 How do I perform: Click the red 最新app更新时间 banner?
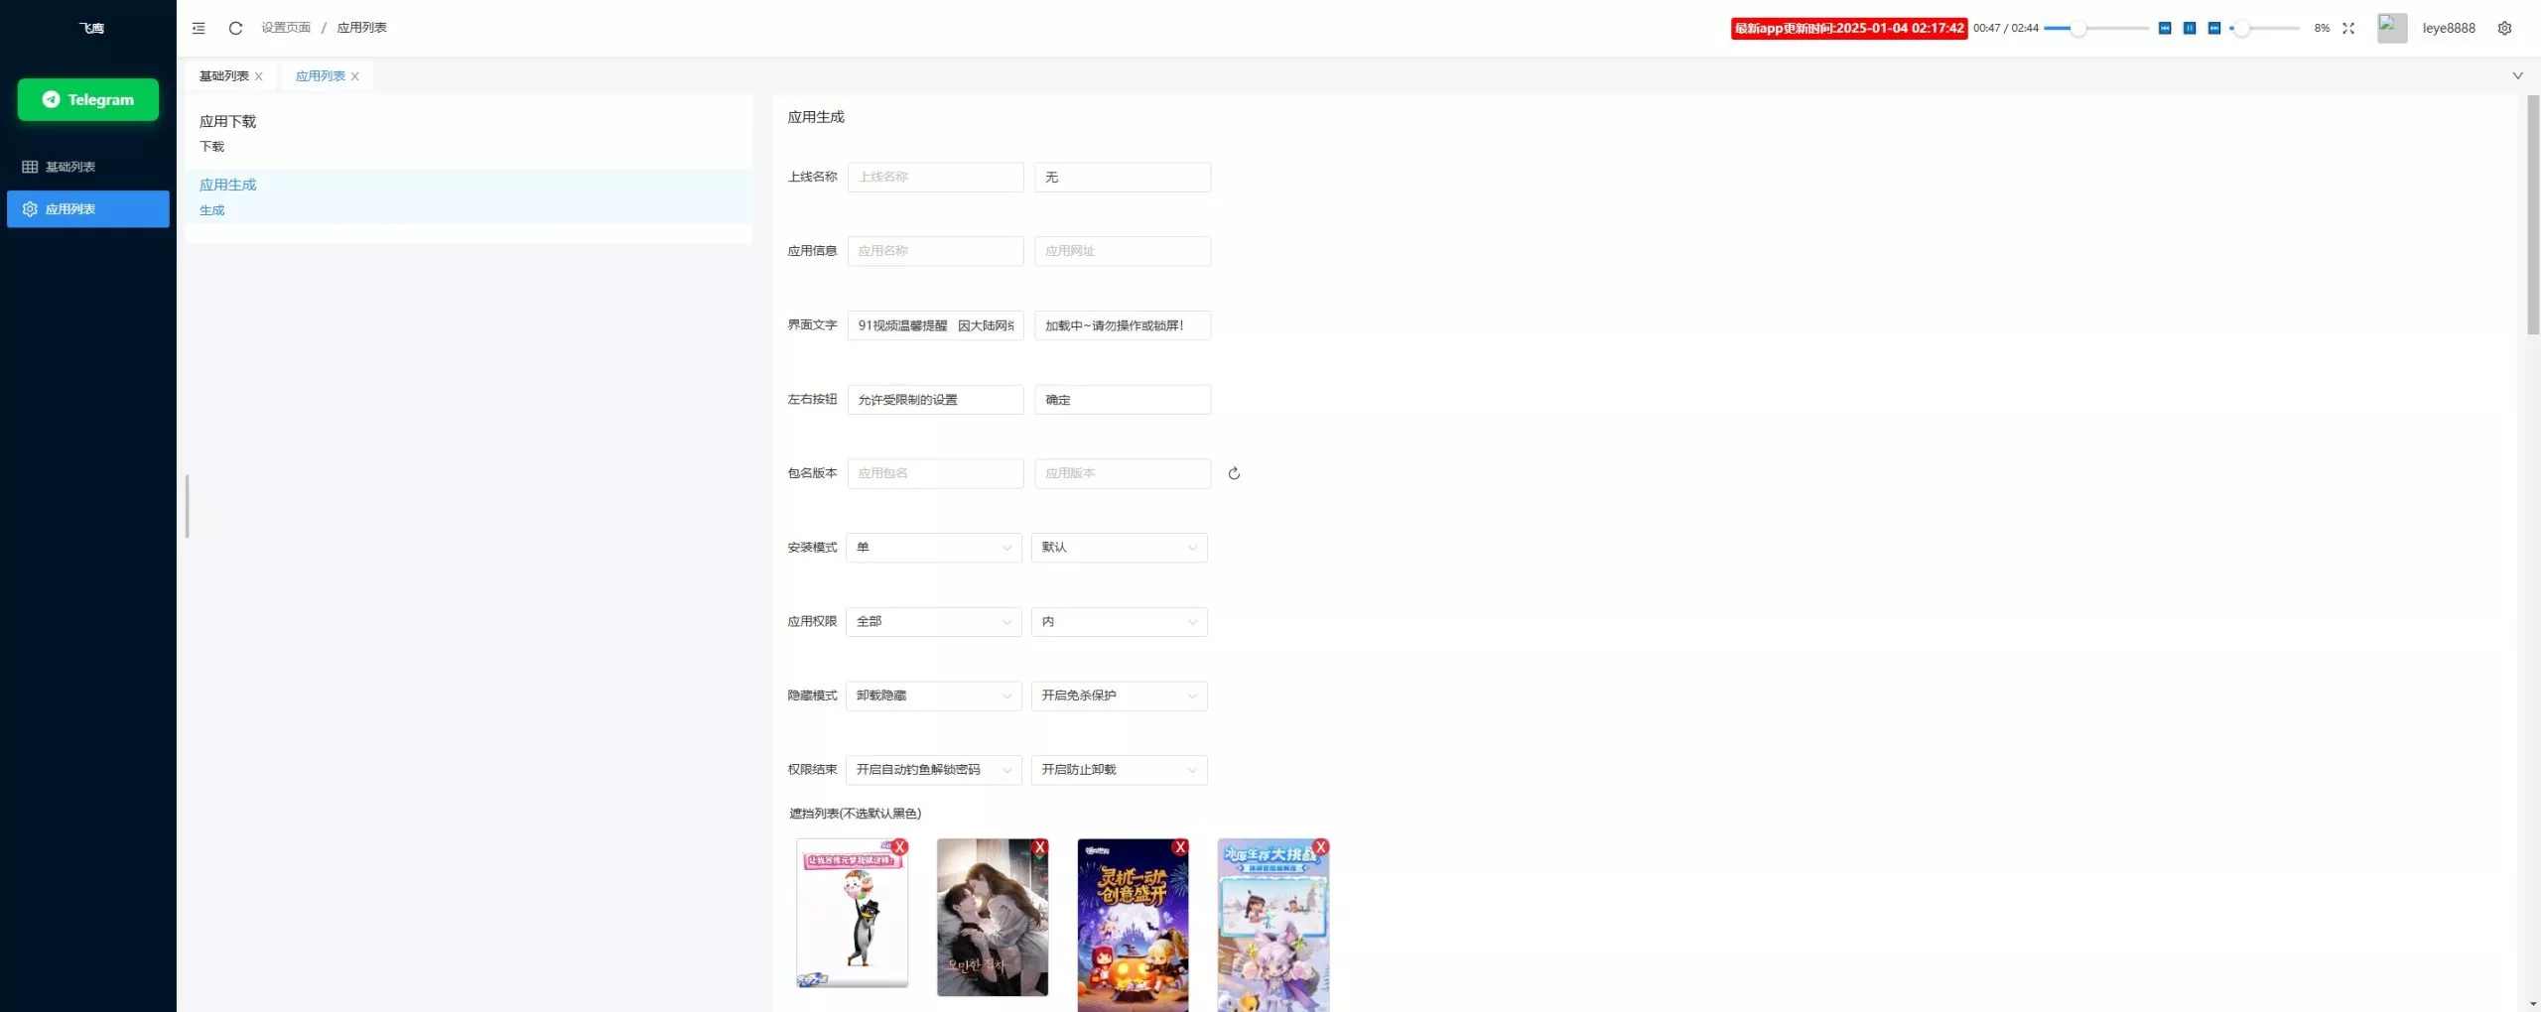[x=1849, y=29]
